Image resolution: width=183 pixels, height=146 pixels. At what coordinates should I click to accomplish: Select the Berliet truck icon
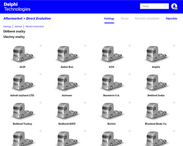112,110
